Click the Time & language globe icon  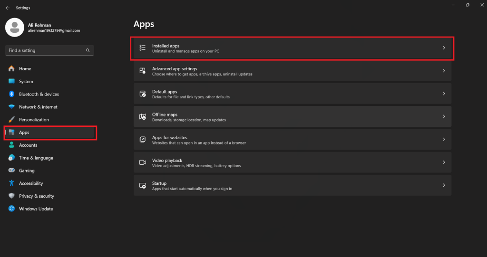(11, 158)
